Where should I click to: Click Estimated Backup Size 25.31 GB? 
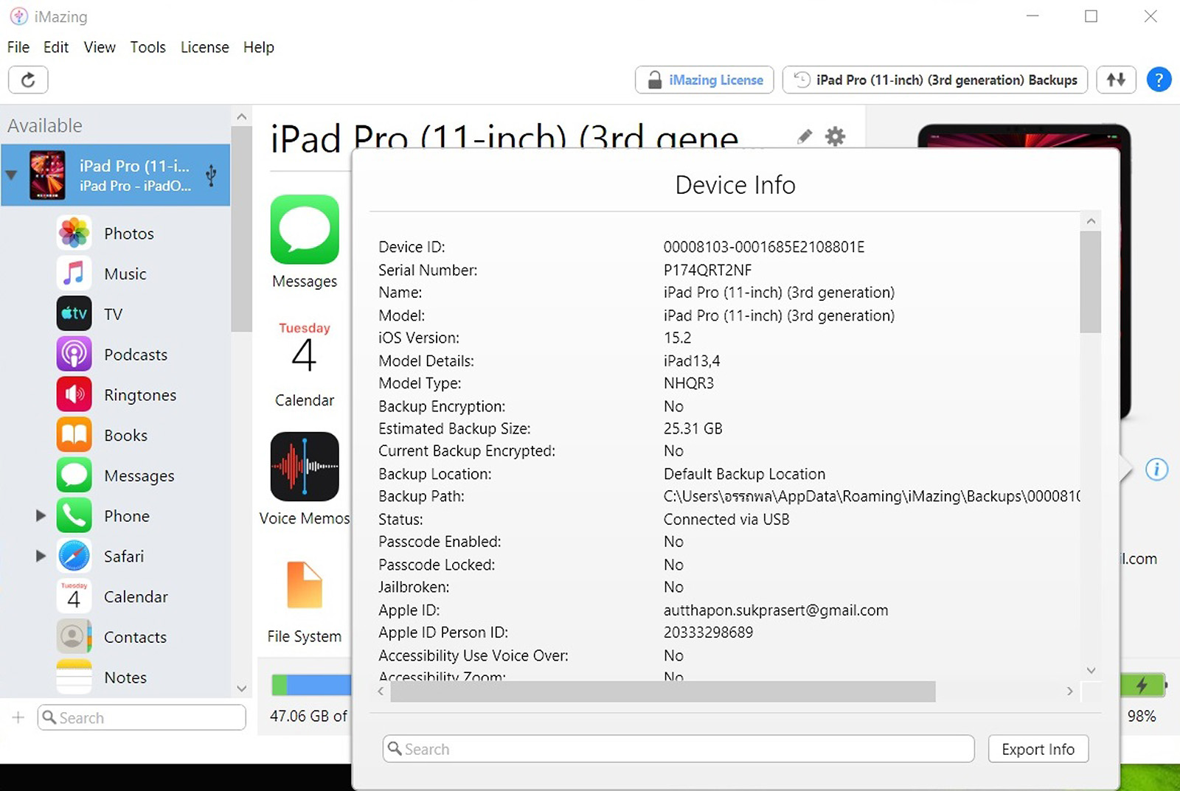(x=693, y=428)
